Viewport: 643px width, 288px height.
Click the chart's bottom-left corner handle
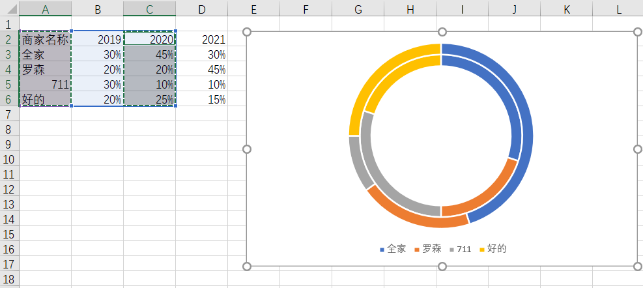[247, 266]
